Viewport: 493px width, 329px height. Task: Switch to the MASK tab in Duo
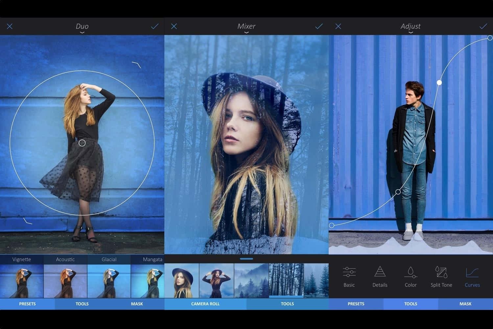(x=137, y=304)
